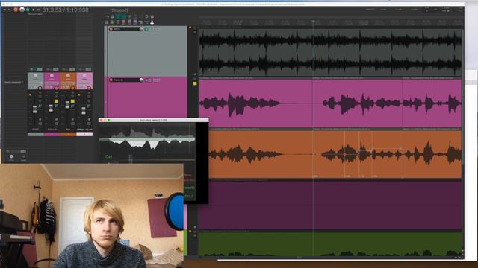Click the webcam video overlay

point(92,216)
